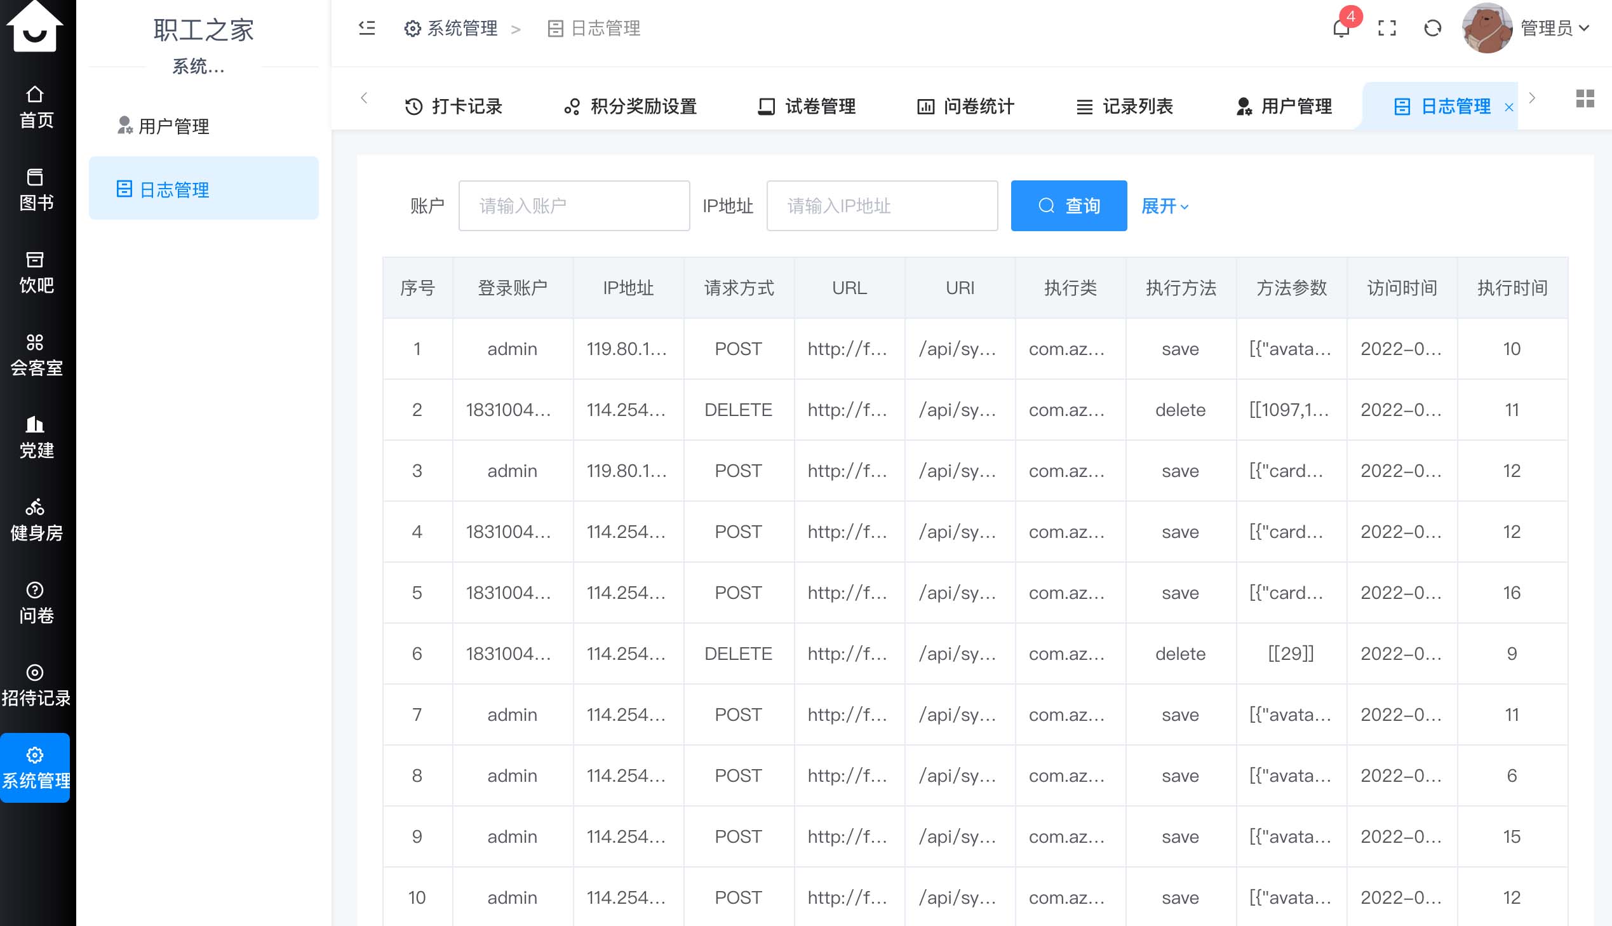The image size is (1612, 926).
Task: Open the 会客室 sidebar module
Action: (36, 356)
